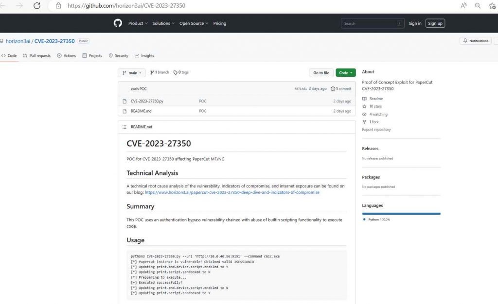The image size is (498, 304).
Task: Click the README list outline icon
Action: (124, 127)
